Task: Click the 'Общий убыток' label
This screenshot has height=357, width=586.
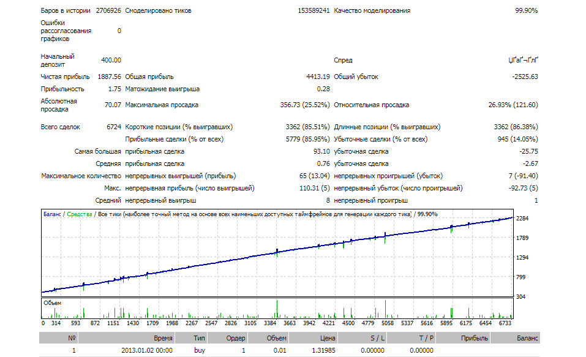Action: [356, 77]
